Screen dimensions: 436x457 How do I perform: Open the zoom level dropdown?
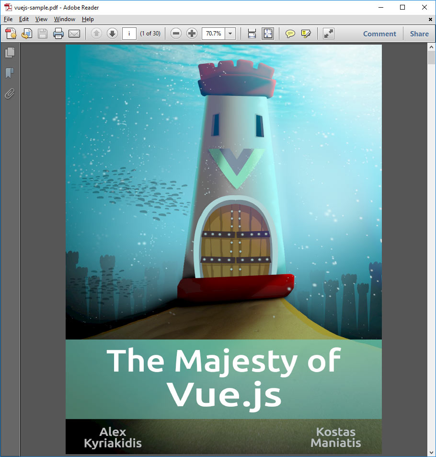229,34
